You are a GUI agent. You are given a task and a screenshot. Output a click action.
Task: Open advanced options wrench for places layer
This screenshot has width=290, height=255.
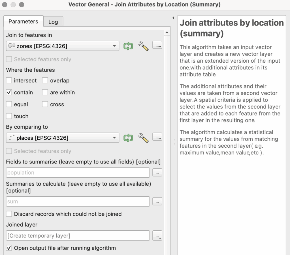[x=143, y=138]
